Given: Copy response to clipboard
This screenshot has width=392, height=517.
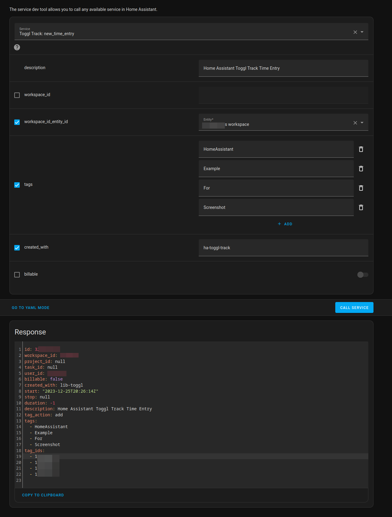Looking at the screenshot, I should [43, 495].
